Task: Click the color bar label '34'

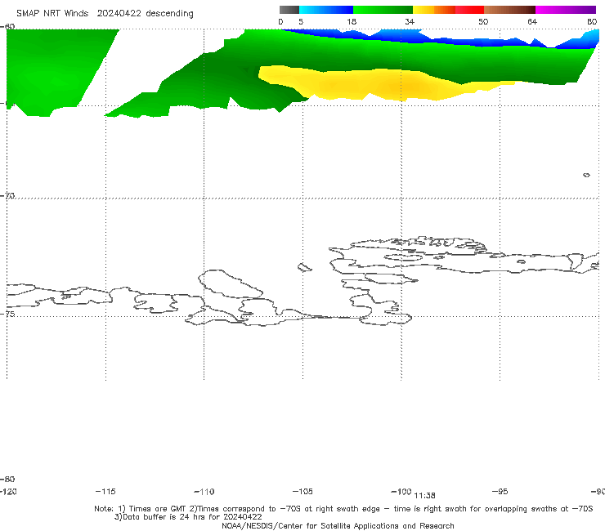Action: [410, 21]
